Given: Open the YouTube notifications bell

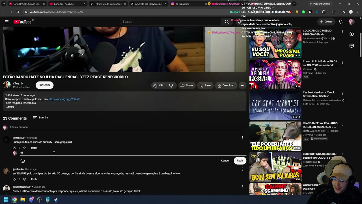Looking at the screenshot, I should [x=341, y=22].
